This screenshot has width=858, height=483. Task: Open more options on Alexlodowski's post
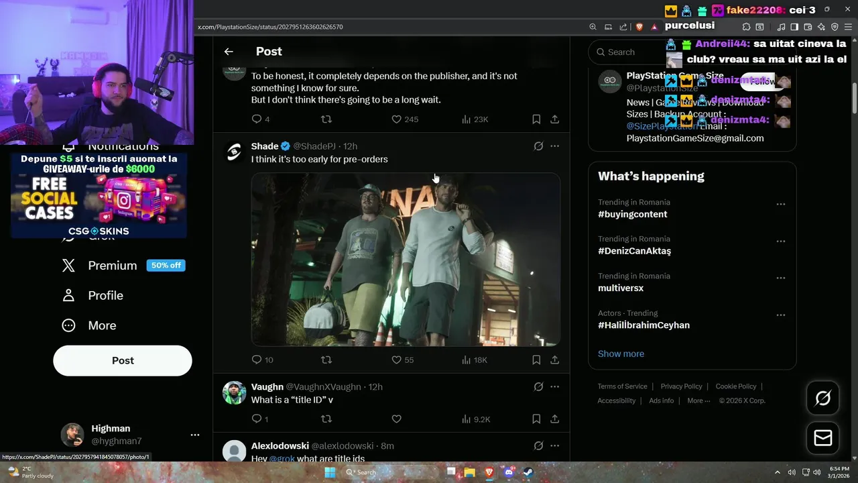[x=555, y=446]
